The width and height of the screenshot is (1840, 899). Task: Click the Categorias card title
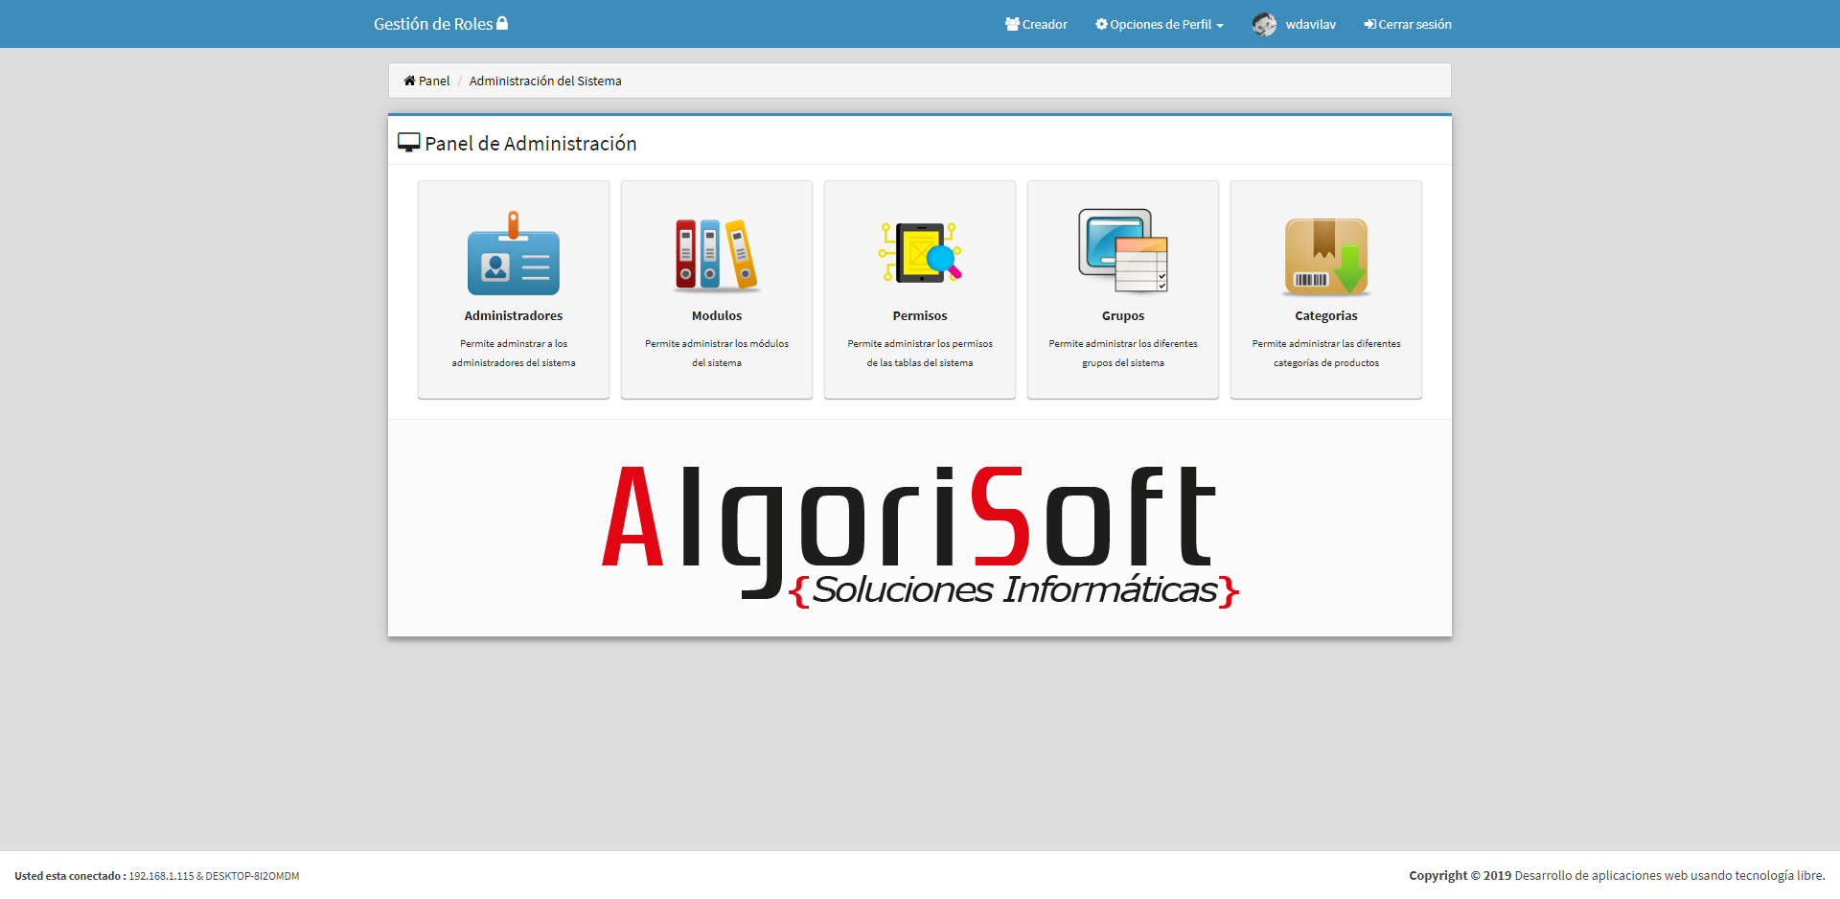click(x=1325, y=315)
